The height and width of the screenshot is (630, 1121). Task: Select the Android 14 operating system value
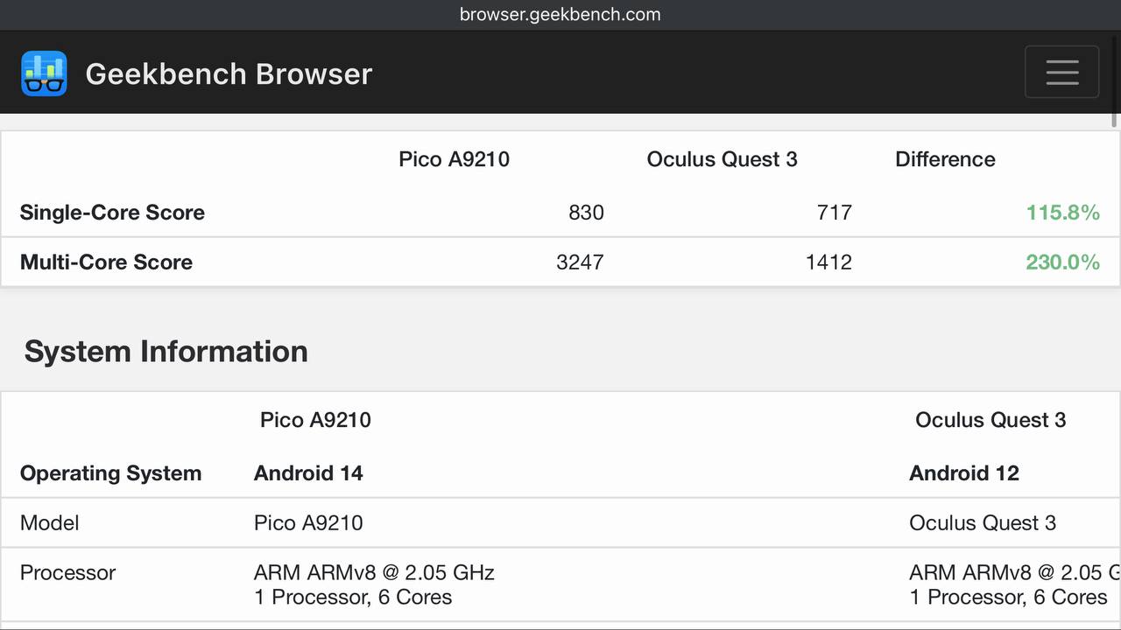[x=308, y=473]
